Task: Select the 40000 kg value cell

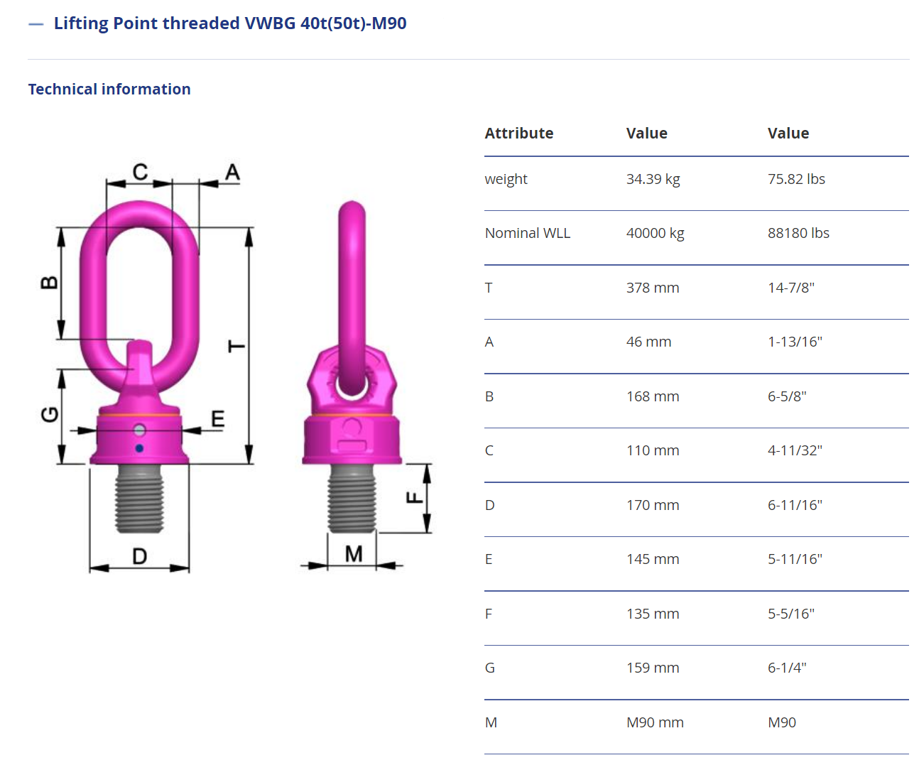Action: (655, 234)
